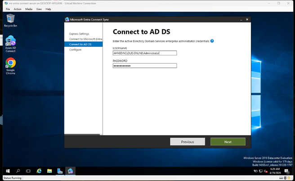Open the Media menu

tap(29, 9)
